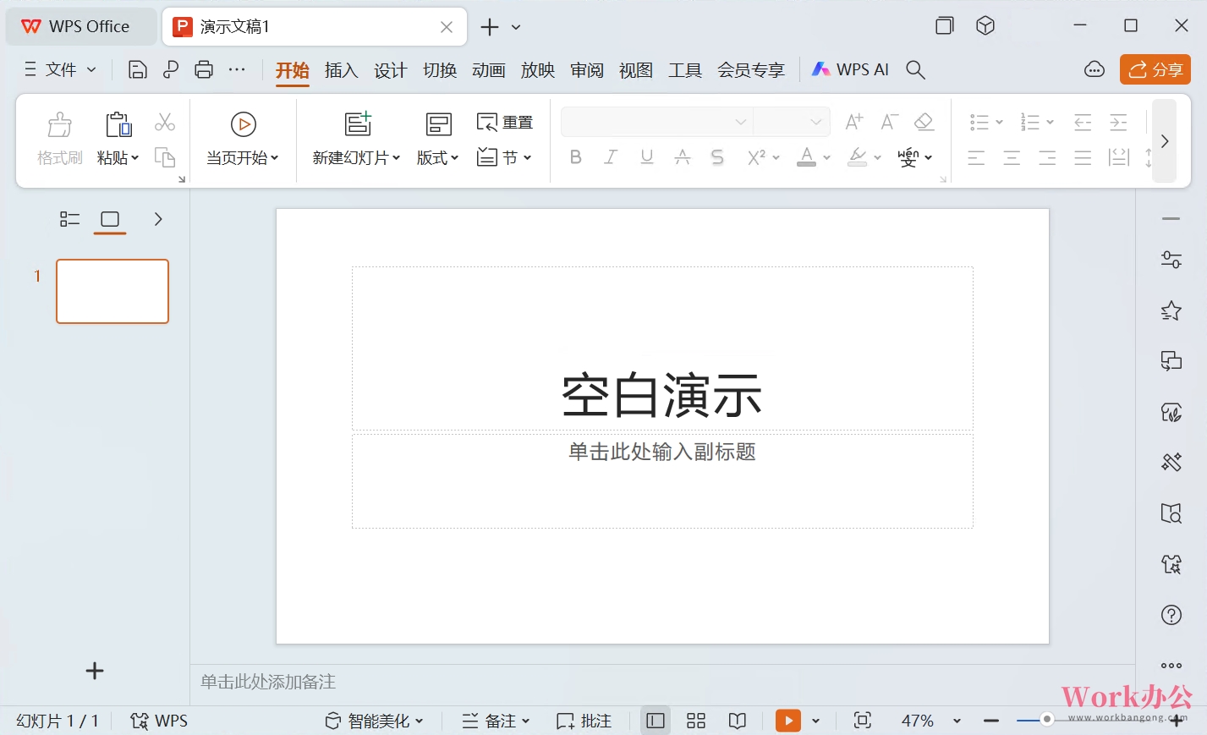Expand the font color dropdown arrow
Image resolution: width=1207 pixels, height=735 pixels.
(826, 157)
